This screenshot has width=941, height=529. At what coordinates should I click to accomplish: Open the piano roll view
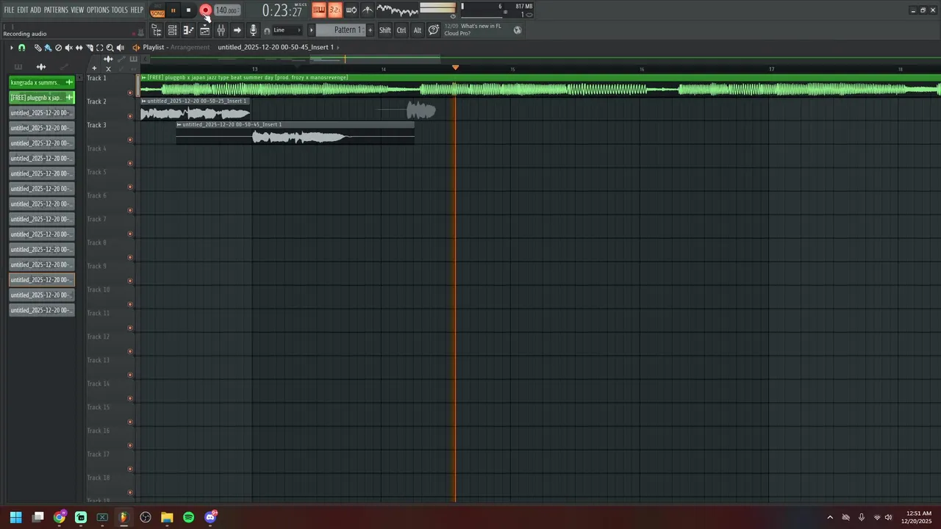(188, 30)
